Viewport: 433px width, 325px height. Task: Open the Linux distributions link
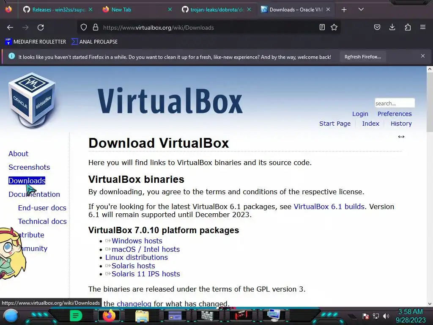point(137,257)
